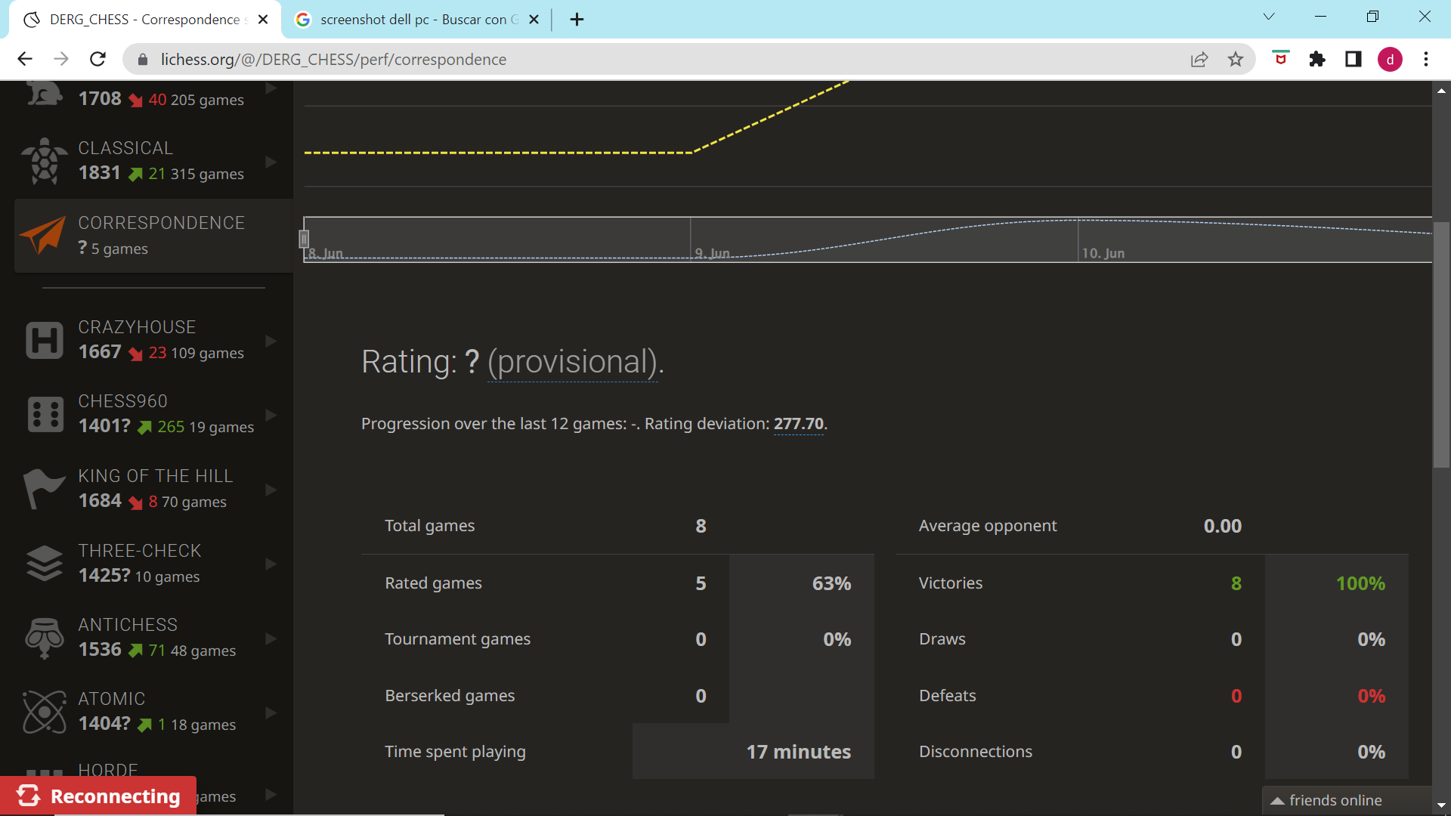This screenshot has width=1451, height=816.
Task: Share this page via share icon
Action: [1199, 59]
